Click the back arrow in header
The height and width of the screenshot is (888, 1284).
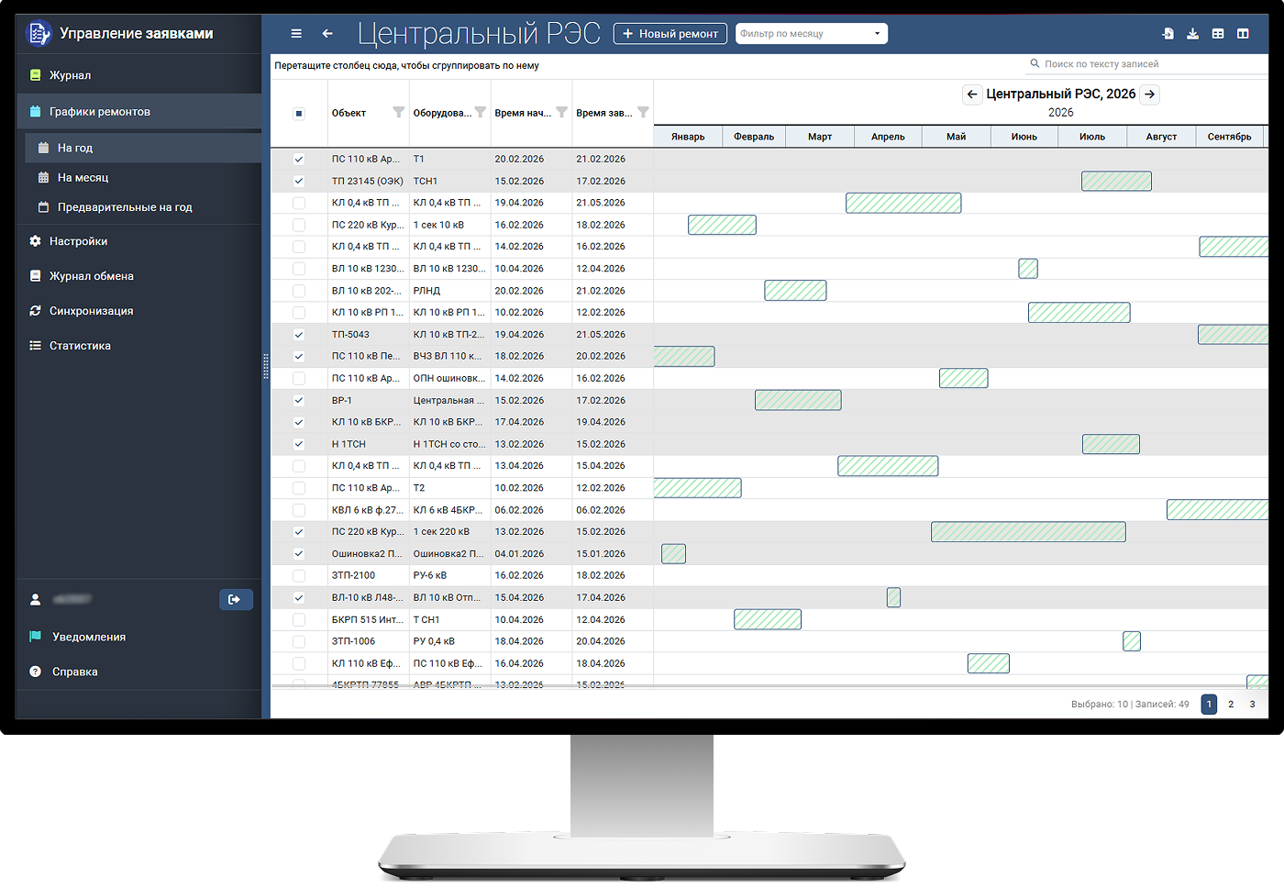coord(327,34)
